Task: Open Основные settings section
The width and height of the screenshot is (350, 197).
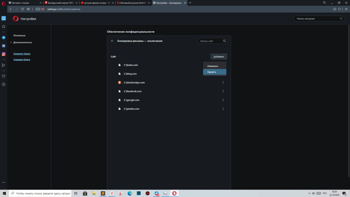Action: click(19, 36)
